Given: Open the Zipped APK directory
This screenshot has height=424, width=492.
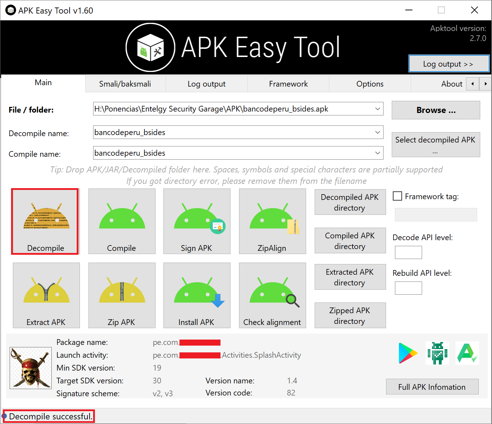Looking at the screenshot, I should point(350,315).
